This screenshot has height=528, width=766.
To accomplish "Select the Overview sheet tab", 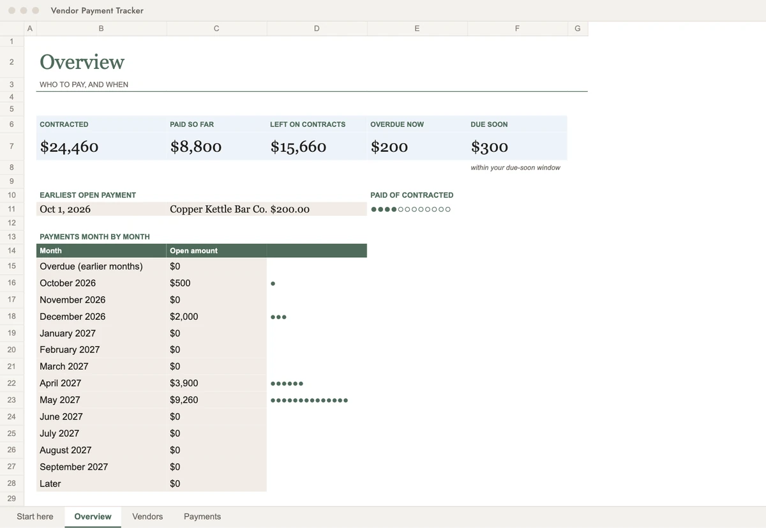I will [93, 517].
